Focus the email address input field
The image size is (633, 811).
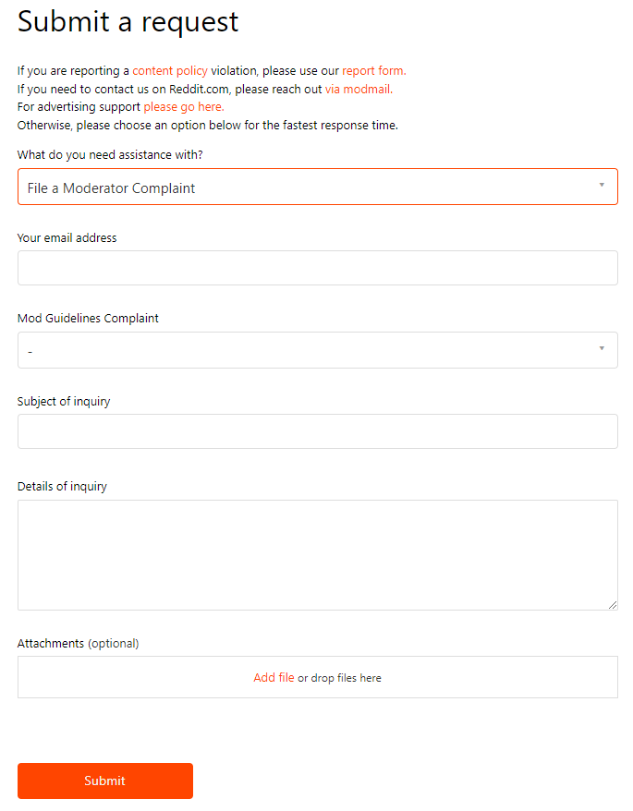pyautogui.click(x=317, y=268)
